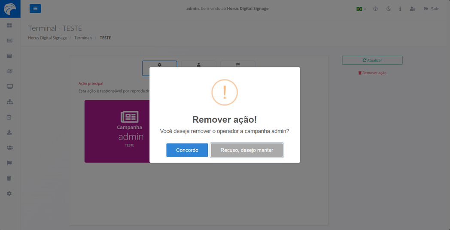Click Sair to log out
The image size is (450, 230).
pyautogui.click(x=431, y=9)
